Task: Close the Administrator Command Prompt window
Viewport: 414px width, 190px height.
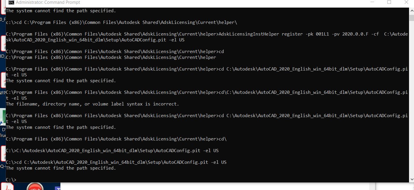Action: pyautogui.click(x=406, y=2)
